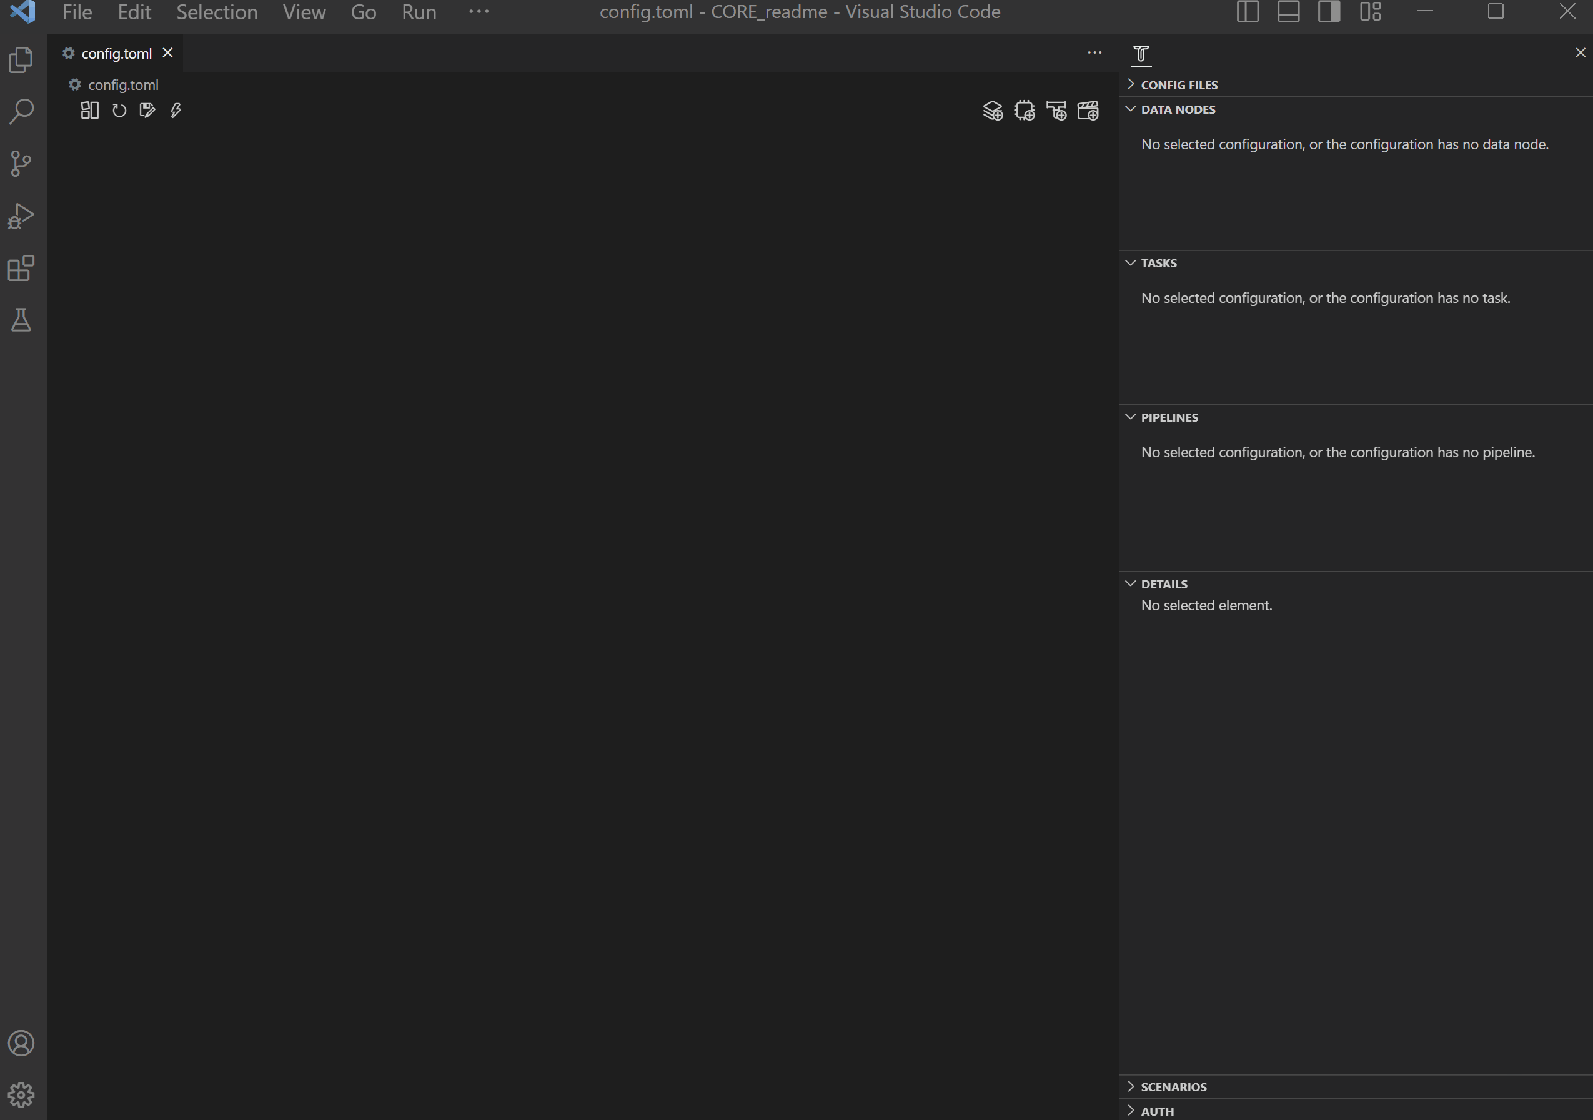Click the refresh icon in editor toolbar
The height and width of the screenshot is (1120, 1593).
coord(119,111)
